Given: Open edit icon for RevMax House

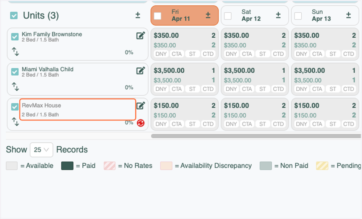Looking at the screenshot, I should 141,106.
